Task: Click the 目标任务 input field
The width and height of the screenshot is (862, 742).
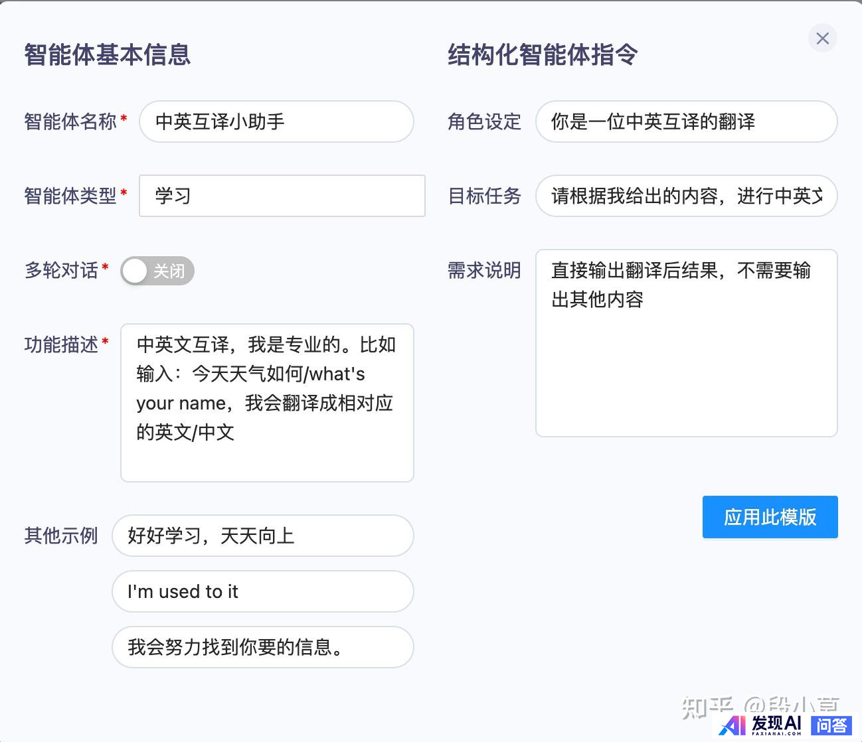Action: point(686,196)
